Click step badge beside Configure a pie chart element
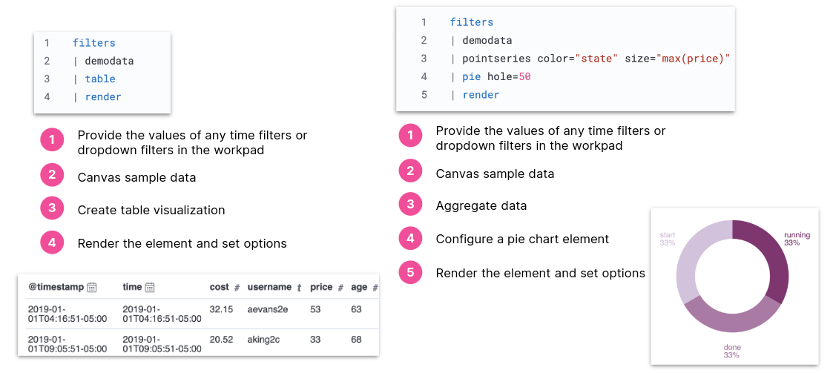Viewport: 833px width, 373px height. [410, 239]
